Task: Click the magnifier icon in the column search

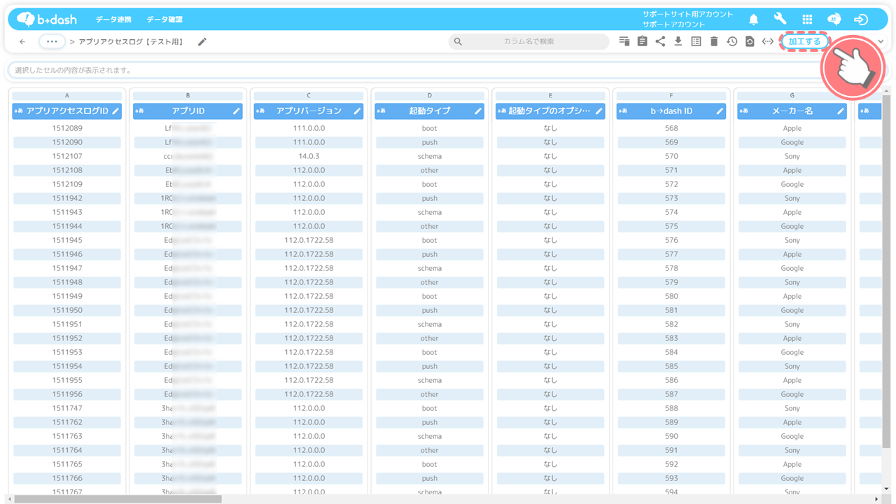Action: coord(458,42)
